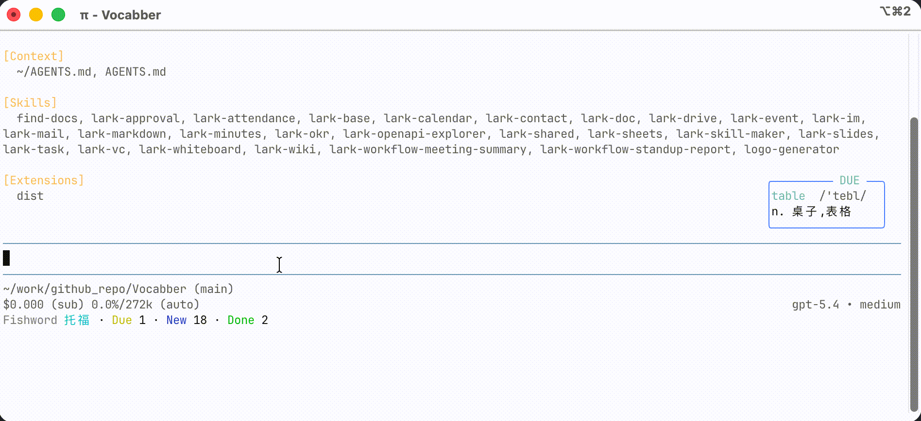Click the [Extensions] section header

click(x=44, y=180)
